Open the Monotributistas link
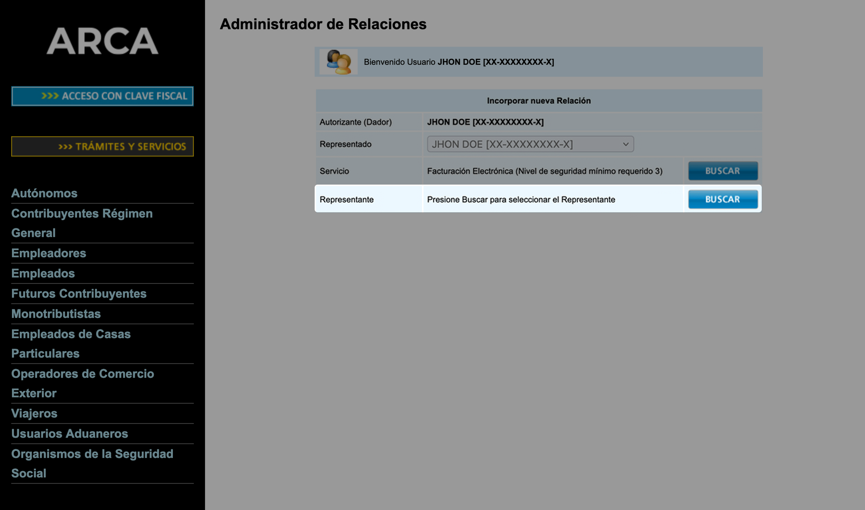Viewport: 865px width, 510px height. [x=56, y=314]
